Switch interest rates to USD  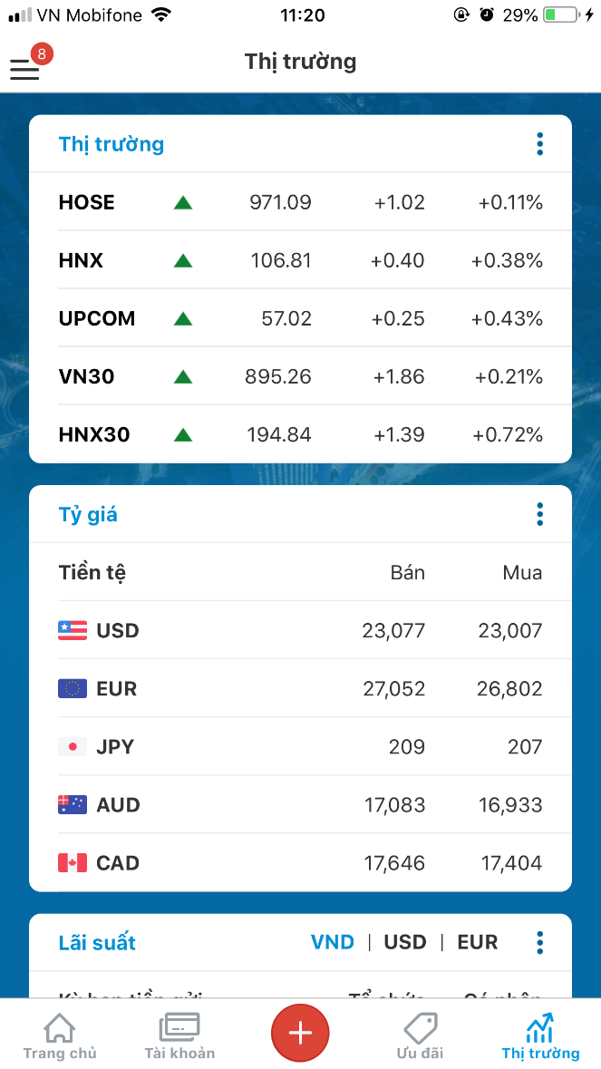(x=405, y=943)
